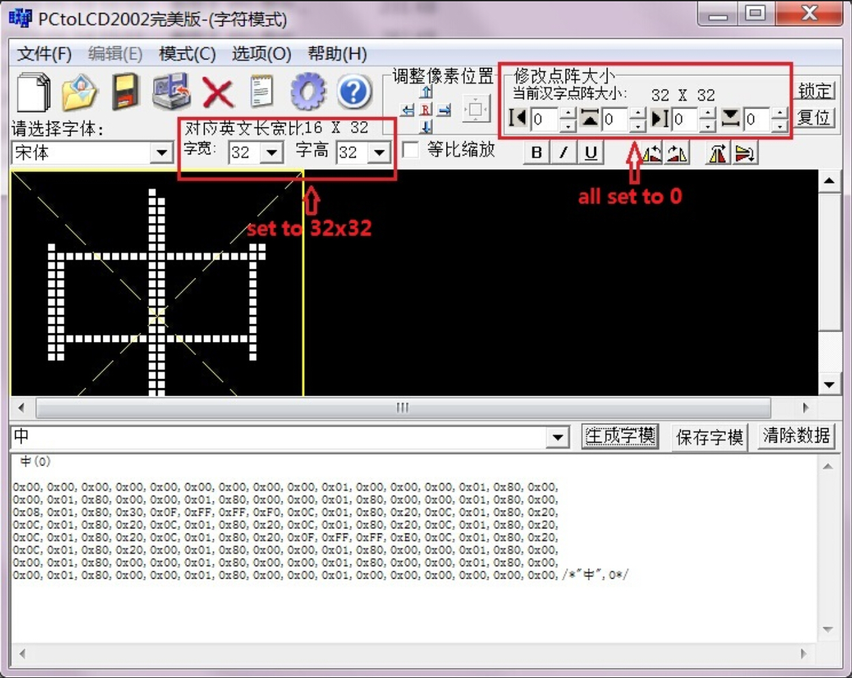Click the new file icon
Screen dimensions: 852x678
[x=33, y=92]
